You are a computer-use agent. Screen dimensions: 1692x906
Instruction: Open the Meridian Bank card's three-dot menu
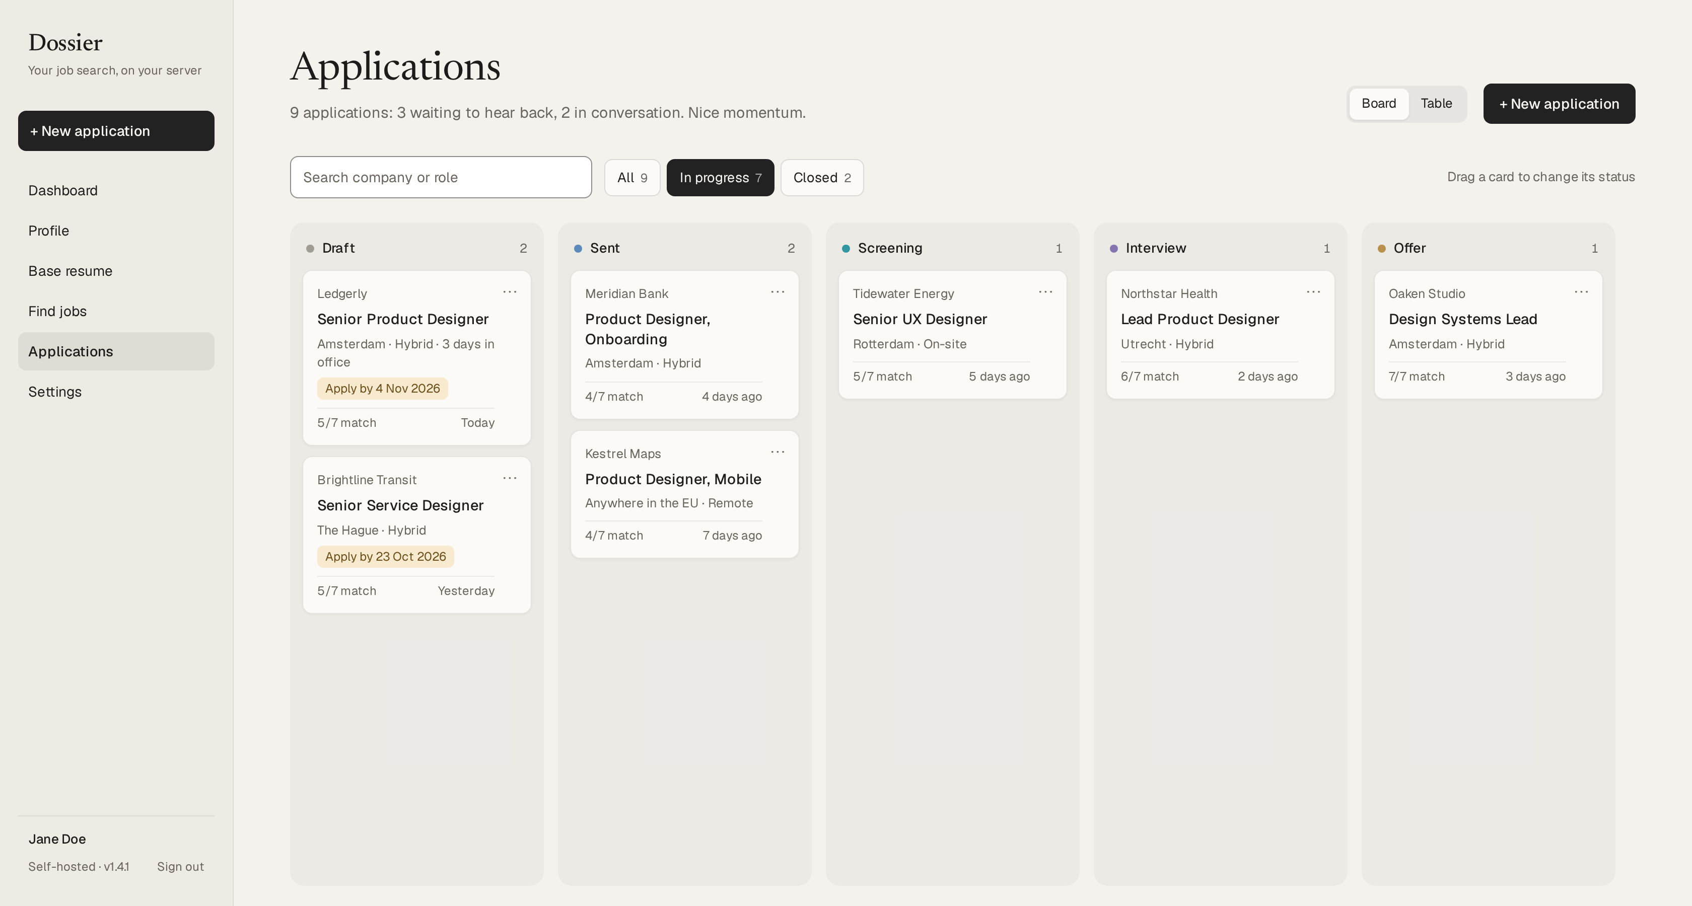pyautogui.click(x=778, y=292)
